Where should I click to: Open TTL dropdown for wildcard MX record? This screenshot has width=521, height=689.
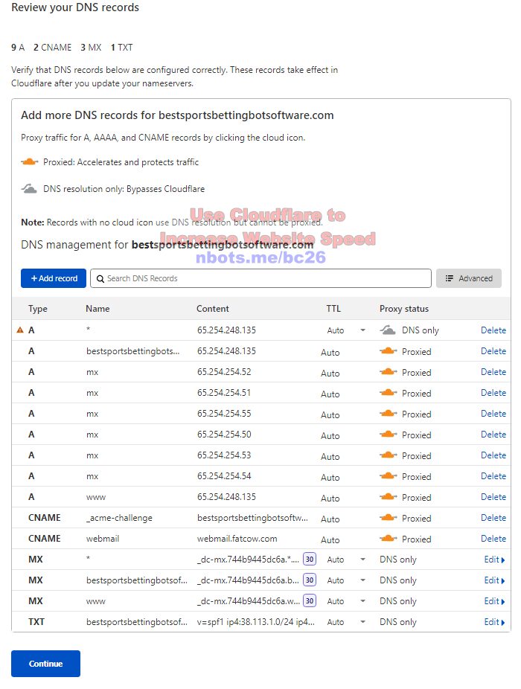(x=362, y=560)
